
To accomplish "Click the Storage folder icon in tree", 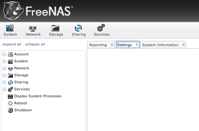I will (10, 75).
